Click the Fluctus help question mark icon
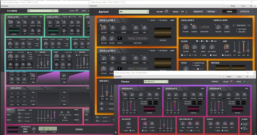The image size is (257, 135). pyautogui.click(x=116, y=132)
